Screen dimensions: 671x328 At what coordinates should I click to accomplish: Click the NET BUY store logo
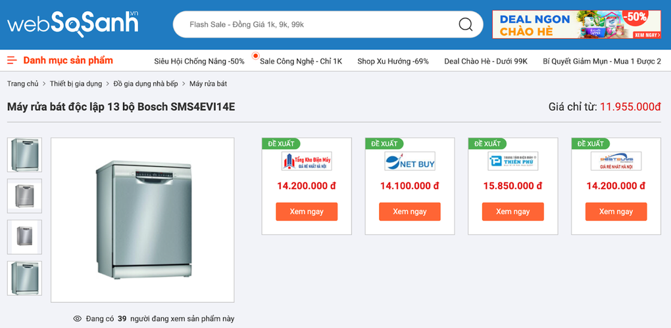pyautogui.click(x=410, y=161)
